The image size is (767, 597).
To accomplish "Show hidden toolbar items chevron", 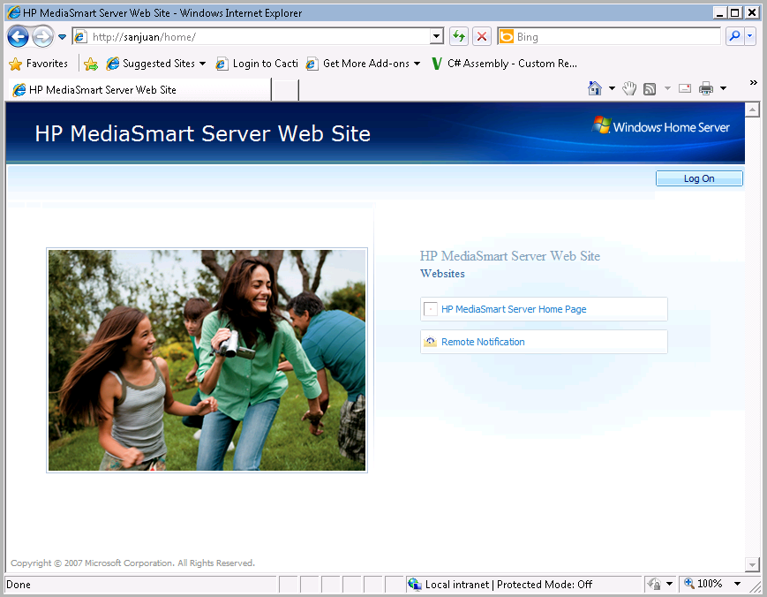I will point(753,83).
